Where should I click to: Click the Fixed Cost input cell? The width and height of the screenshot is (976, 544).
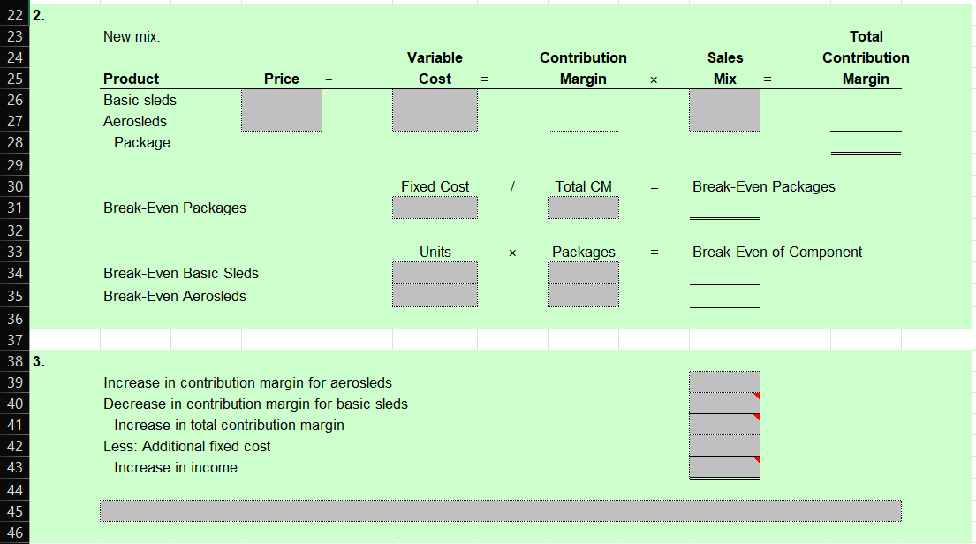click(x=435, y=208)
